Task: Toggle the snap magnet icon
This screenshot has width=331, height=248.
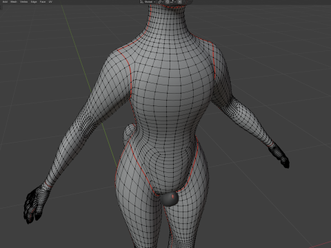Action: pyautogui.click(x=168, y=2)
